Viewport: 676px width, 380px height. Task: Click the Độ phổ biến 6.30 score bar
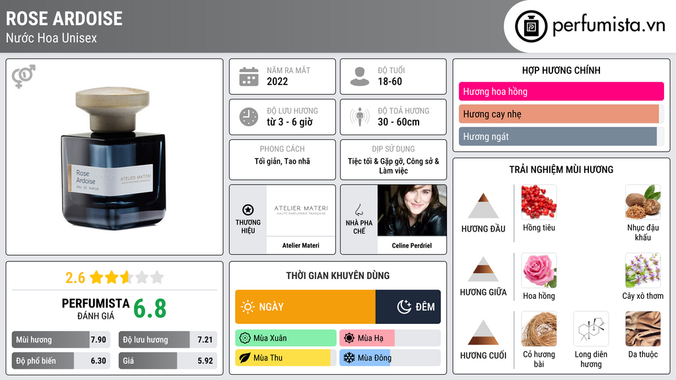pyautogui.click(x=61, y=361)
